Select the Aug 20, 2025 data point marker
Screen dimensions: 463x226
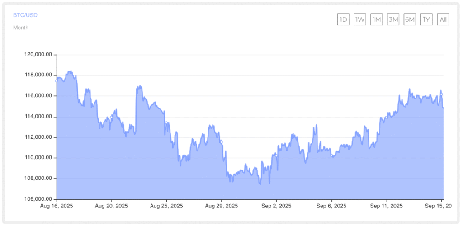111,117
